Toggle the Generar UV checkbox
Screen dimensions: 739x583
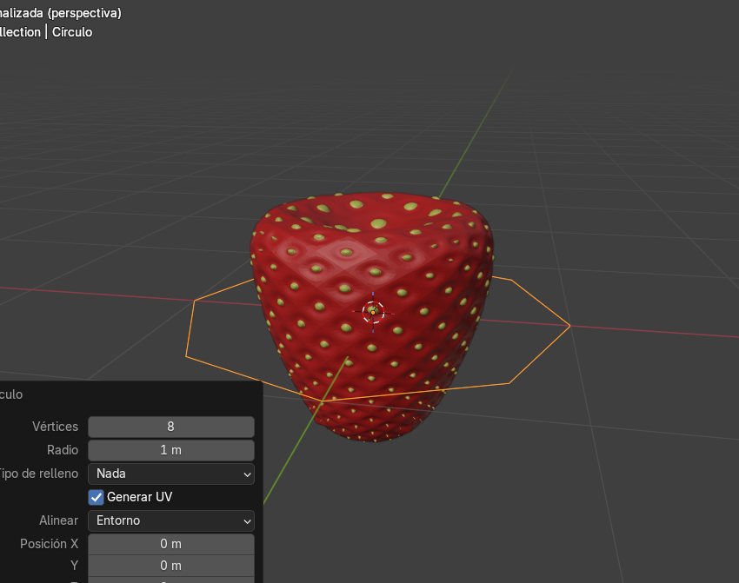(97, 497)
